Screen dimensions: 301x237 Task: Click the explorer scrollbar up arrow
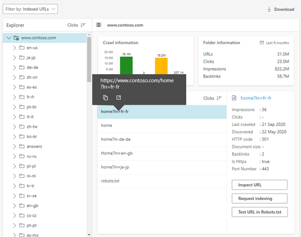(89, 35)
